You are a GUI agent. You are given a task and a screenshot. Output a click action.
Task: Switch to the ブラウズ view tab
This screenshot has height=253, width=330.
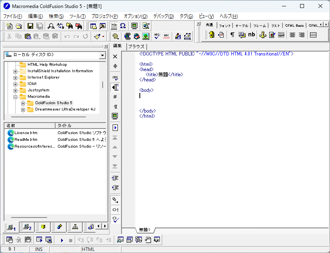point(136,46)
